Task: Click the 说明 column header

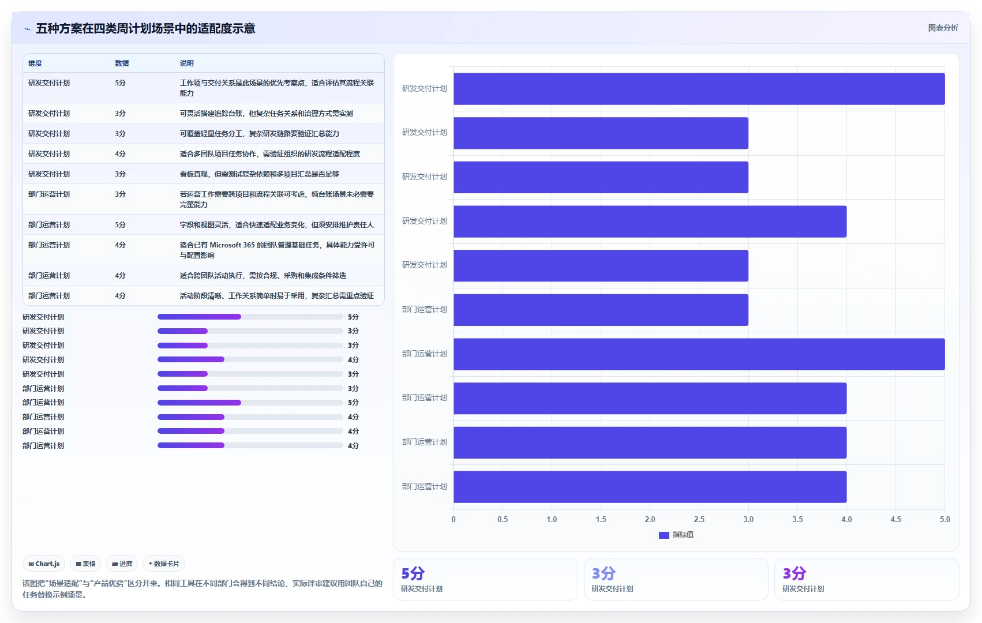Action: click(186, 63)
